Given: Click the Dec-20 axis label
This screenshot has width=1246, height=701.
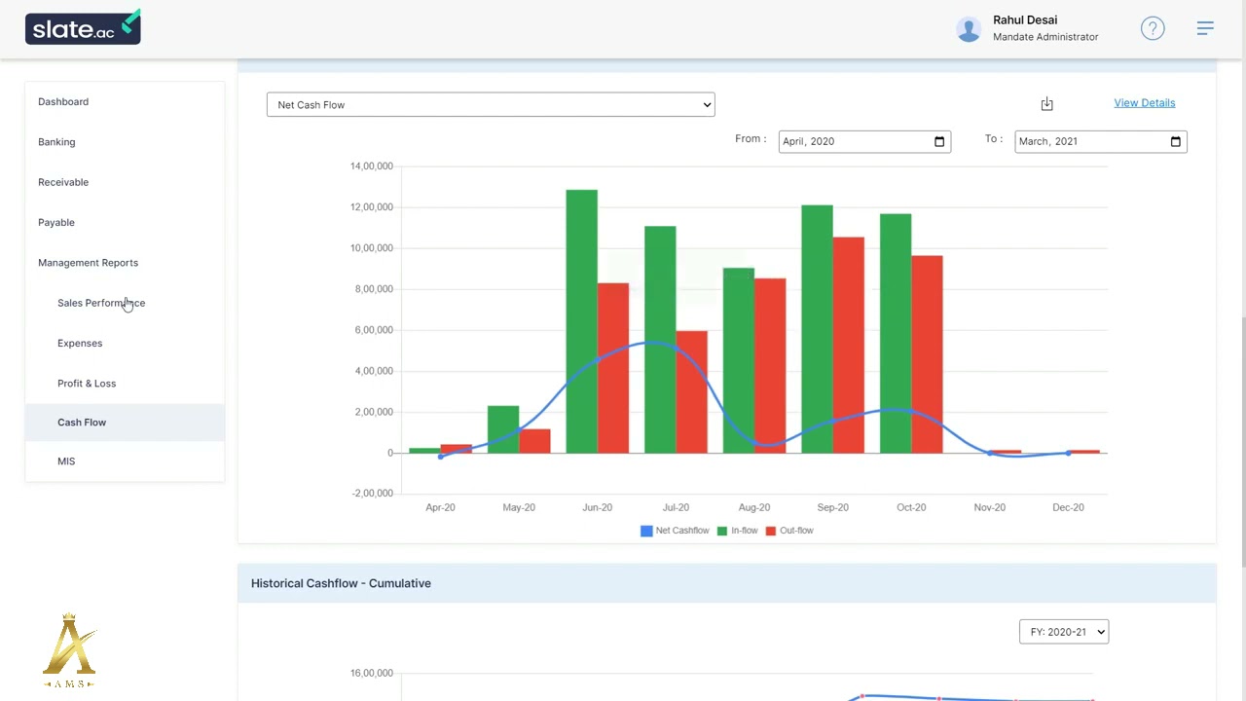Looking at the screenshot, I should pos(1068,507).
